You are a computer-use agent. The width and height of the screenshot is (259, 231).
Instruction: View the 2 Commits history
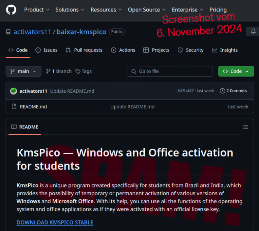(233, 91)
